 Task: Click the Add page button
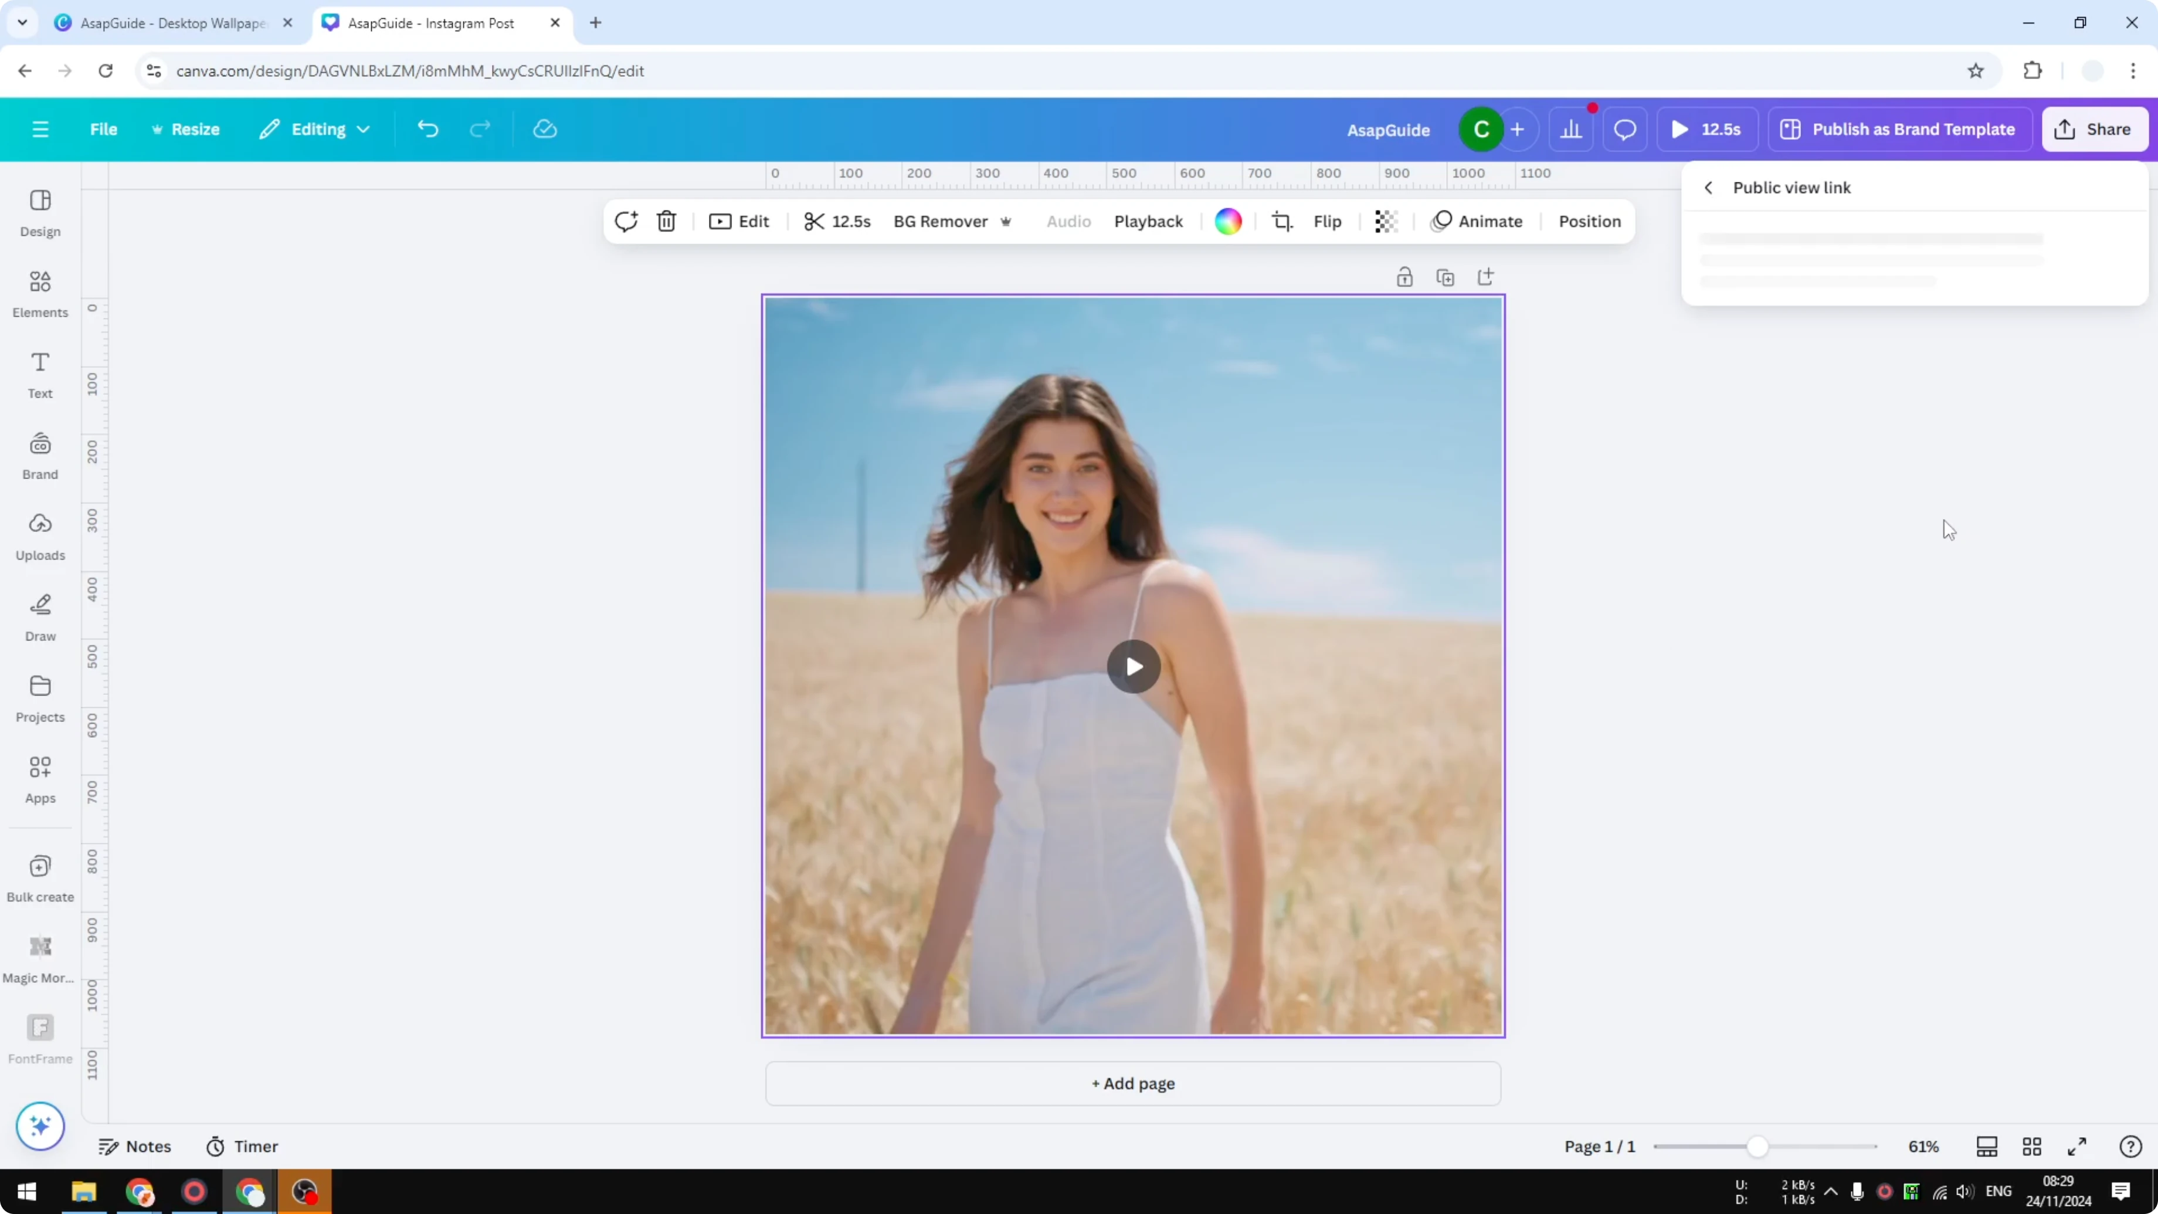(x=1132, y=1083)
